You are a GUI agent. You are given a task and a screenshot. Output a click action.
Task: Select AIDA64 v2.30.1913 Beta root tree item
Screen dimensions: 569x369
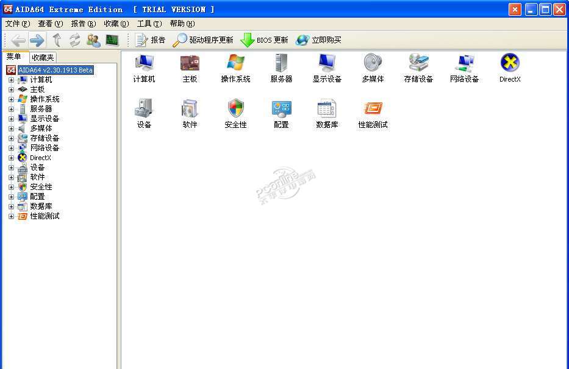point(55,70)
